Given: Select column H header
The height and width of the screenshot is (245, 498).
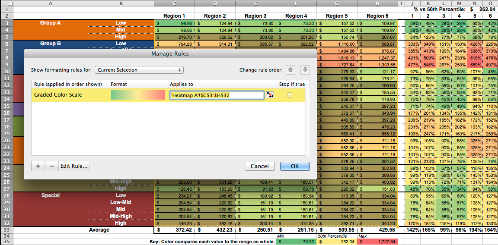Looking at the screenshot, I should click(377, 3).
